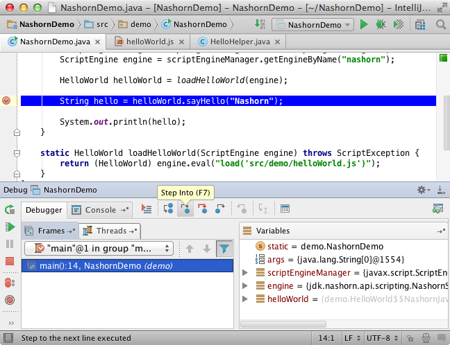Viewport: 450px width, 345px height.
Task: Toggle tool window bars icon in status bar
Action: pos(8,338)
